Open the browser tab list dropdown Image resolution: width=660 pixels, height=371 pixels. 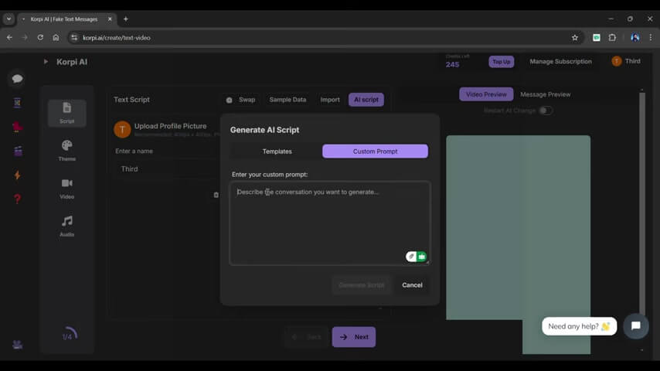(9, 19)
